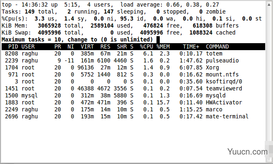
Task: Click the PID column header
Action: [x=13, y=46]
